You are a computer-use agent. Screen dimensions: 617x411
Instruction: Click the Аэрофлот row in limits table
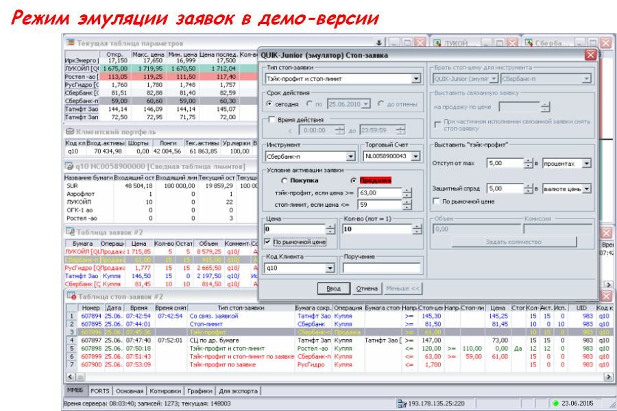[x=160, y=194]
